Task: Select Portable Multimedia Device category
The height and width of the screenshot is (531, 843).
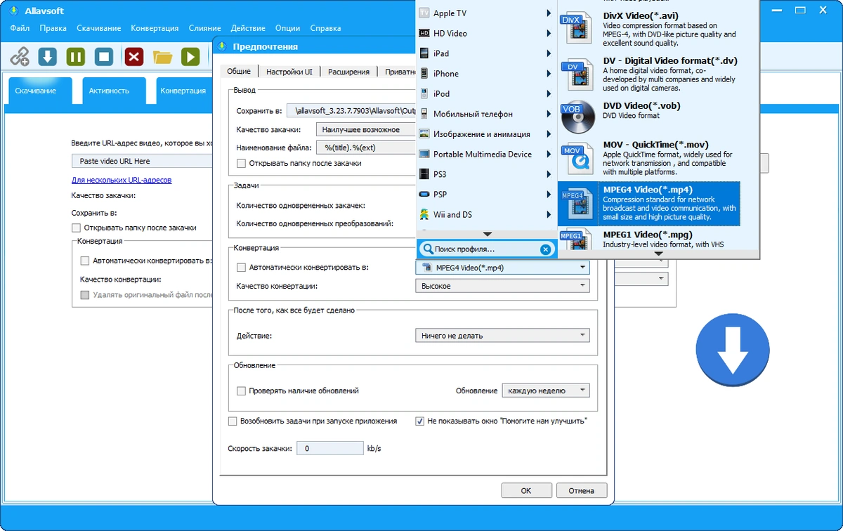Action: [x=486, y=155]
